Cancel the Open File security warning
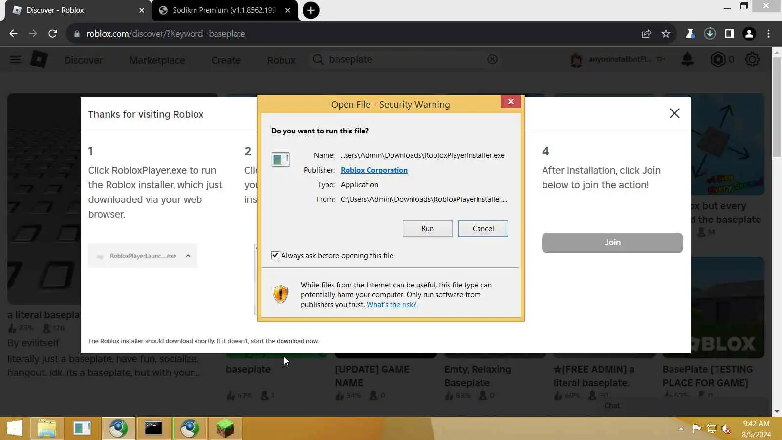This screenshot has height=440, width=782. pos(483,228)
